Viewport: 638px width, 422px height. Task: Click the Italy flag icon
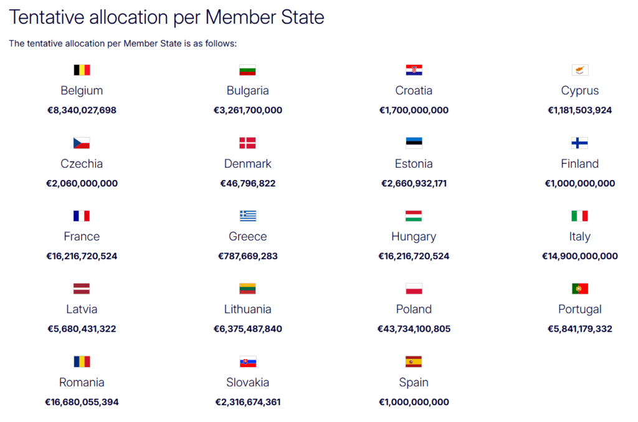(x=579, y=216)
